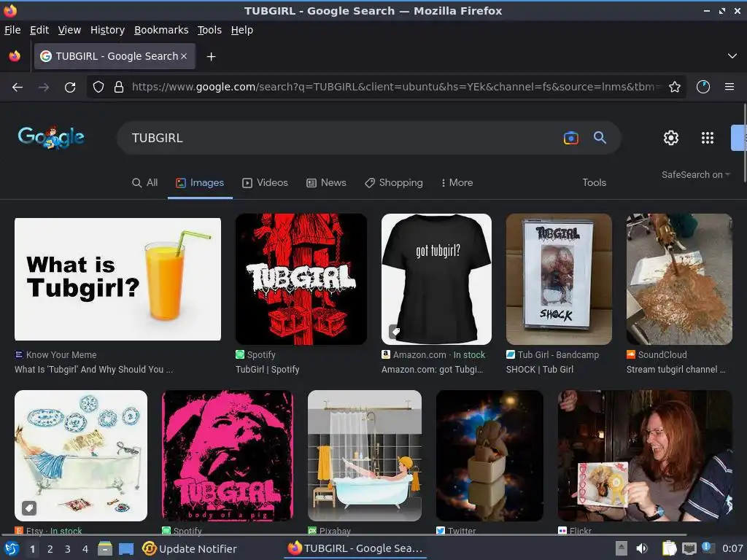Switch to the Videos tab
The image size is (747, 560).
point(265,183)
